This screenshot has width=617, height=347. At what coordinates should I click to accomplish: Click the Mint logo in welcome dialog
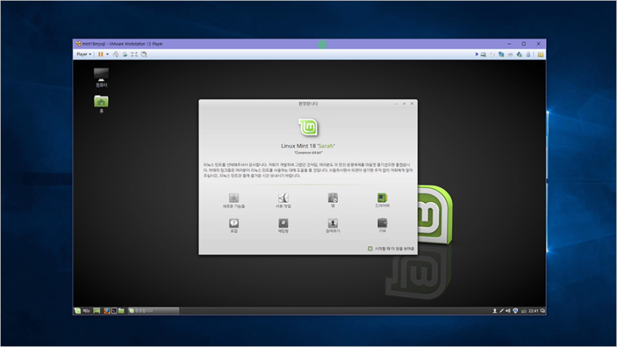(308, 127)
